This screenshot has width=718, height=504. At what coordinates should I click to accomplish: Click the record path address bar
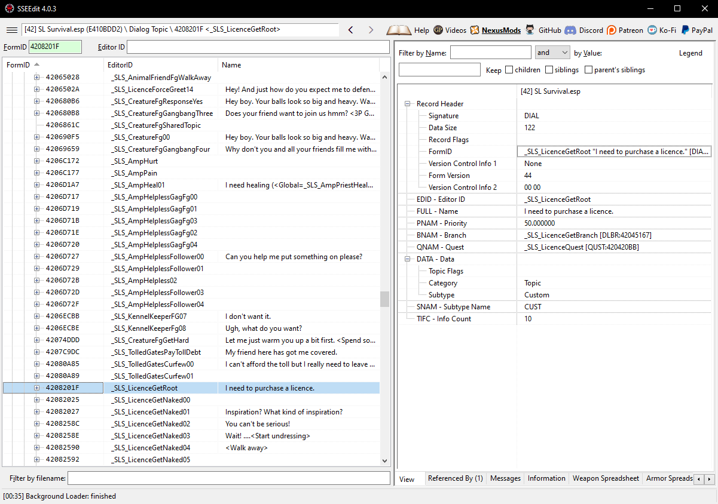pyautogui.click(x=180, y=29)
